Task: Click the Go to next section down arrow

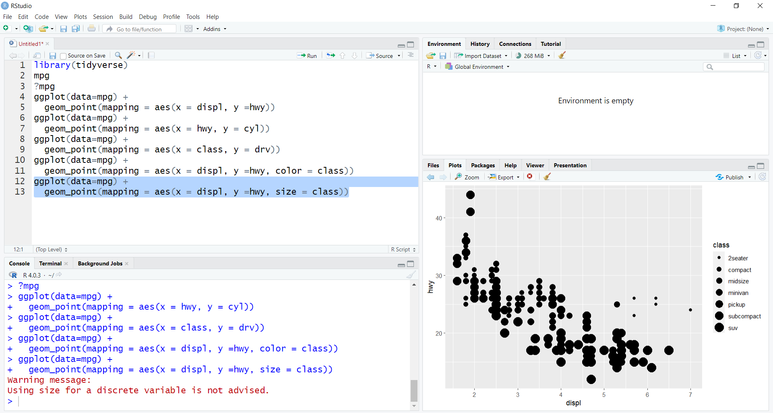Action: click(354, 55)
